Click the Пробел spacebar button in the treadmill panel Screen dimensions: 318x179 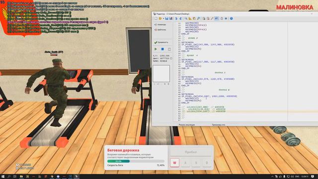pyautogui.click(x=191, y=152)
